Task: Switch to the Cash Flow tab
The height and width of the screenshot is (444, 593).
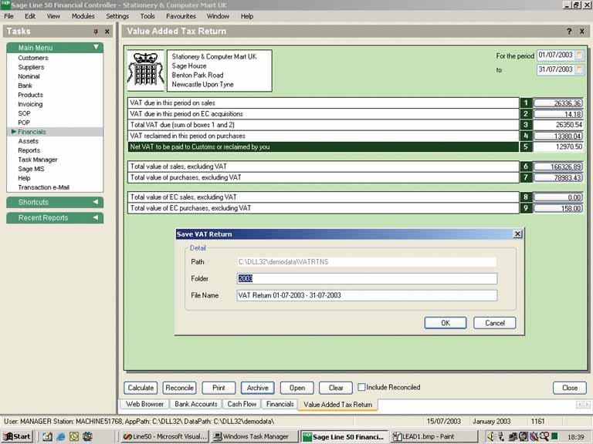Action: pyautogui.click(x=242, y=404)
